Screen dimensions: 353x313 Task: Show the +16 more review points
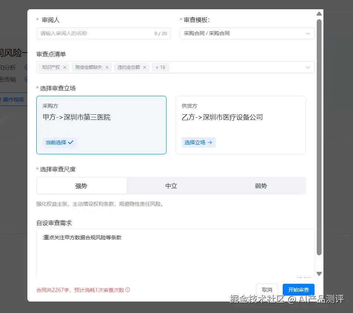click(160, 67)
